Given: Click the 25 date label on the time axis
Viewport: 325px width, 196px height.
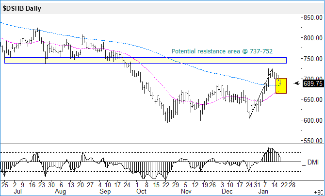Looking at the screenshot, I should click(4, 185).
